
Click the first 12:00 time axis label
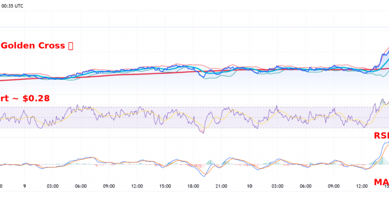[137, 186]
